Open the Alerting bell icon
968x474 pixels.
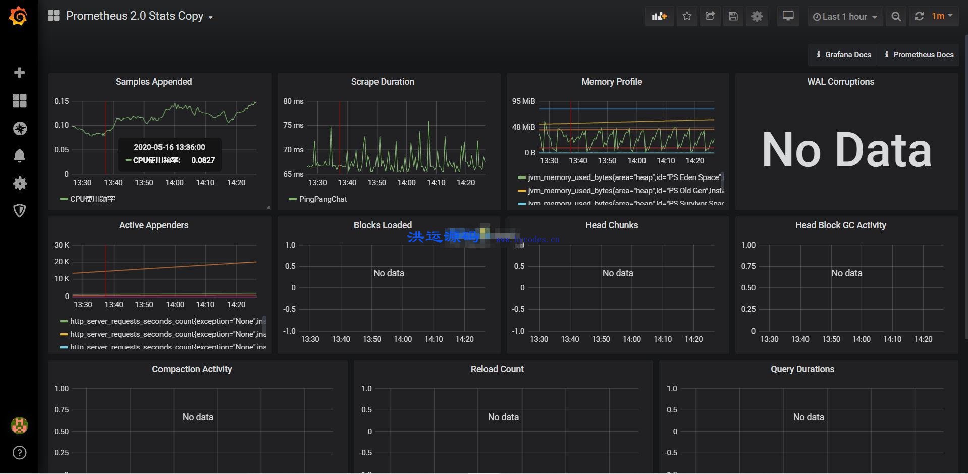pyautogui.click(x=19, y=156)
